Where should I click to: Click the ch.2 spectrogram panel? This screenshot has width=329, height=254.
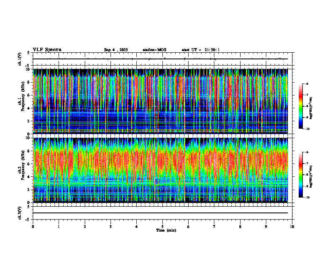(x=160, y=170)
